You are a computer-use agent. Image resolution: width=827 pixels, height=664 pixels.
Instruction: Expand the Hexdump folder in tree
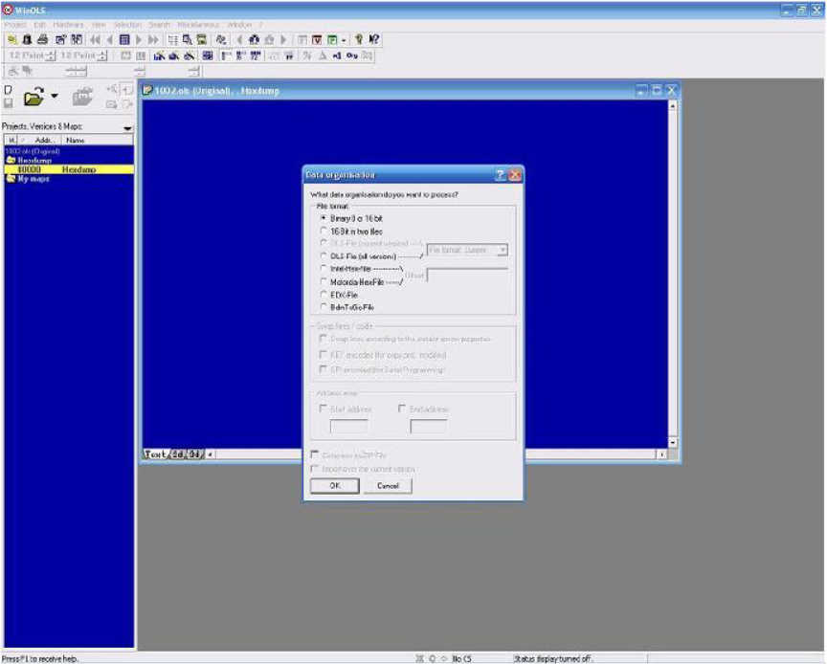tap(11, 160)
